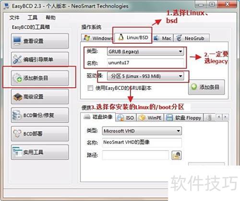The image size is (240, 201).
Task: Click the wrench icon on 编辑引导菜单
Action: (17, 59)
